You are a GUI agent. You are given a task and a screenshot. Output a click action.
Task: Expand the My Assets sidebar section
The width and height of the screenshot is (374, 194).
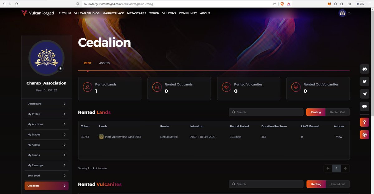click(46, 144)
